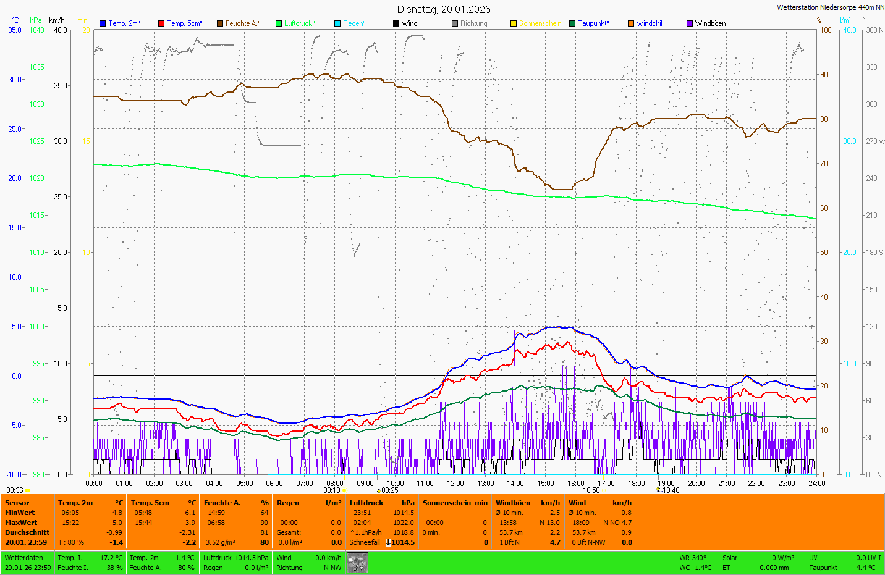
Task: Click the purple Windböen legend square
Action: tap(690, 23)
